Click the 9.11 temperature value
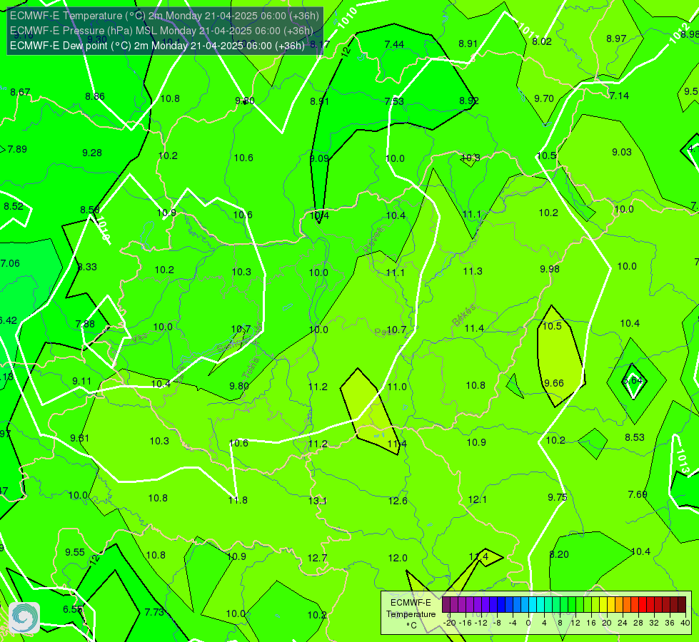Image resolution: width=699 pixels, height=642 pixels. click(81, 381)
